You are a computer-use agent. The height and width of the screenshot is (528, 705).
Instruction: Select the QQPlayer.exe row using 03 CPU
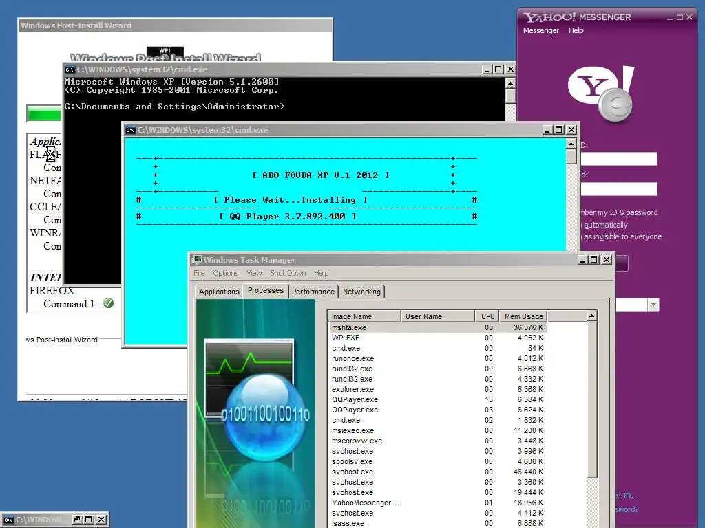click(x=437, y=410)
